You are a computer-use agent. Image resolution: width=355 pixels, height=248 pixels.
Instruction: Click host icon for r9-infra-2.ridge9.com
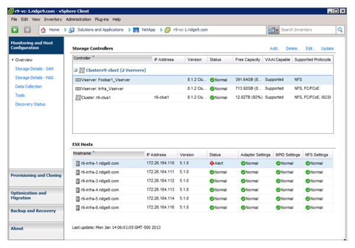click(78, 172)
